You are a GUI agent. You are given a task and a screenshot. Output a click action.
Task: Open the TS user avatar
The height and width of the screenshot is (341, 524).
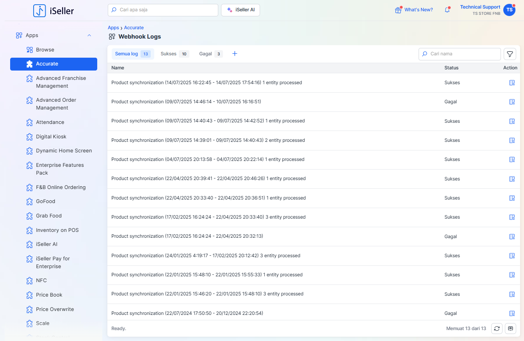coord(509,10)
